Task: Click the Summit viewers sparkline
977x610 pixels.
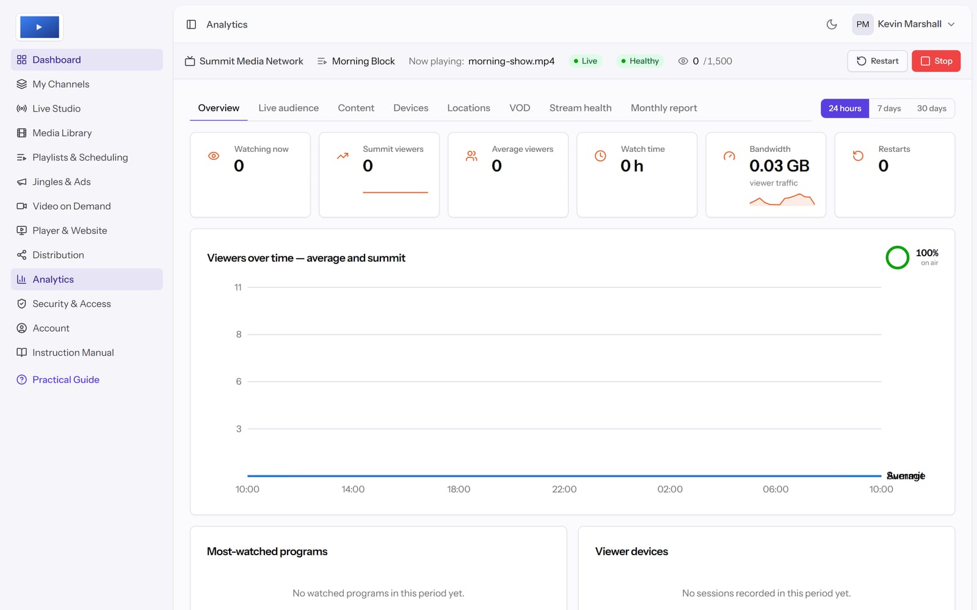Action: tap(395, 192)
